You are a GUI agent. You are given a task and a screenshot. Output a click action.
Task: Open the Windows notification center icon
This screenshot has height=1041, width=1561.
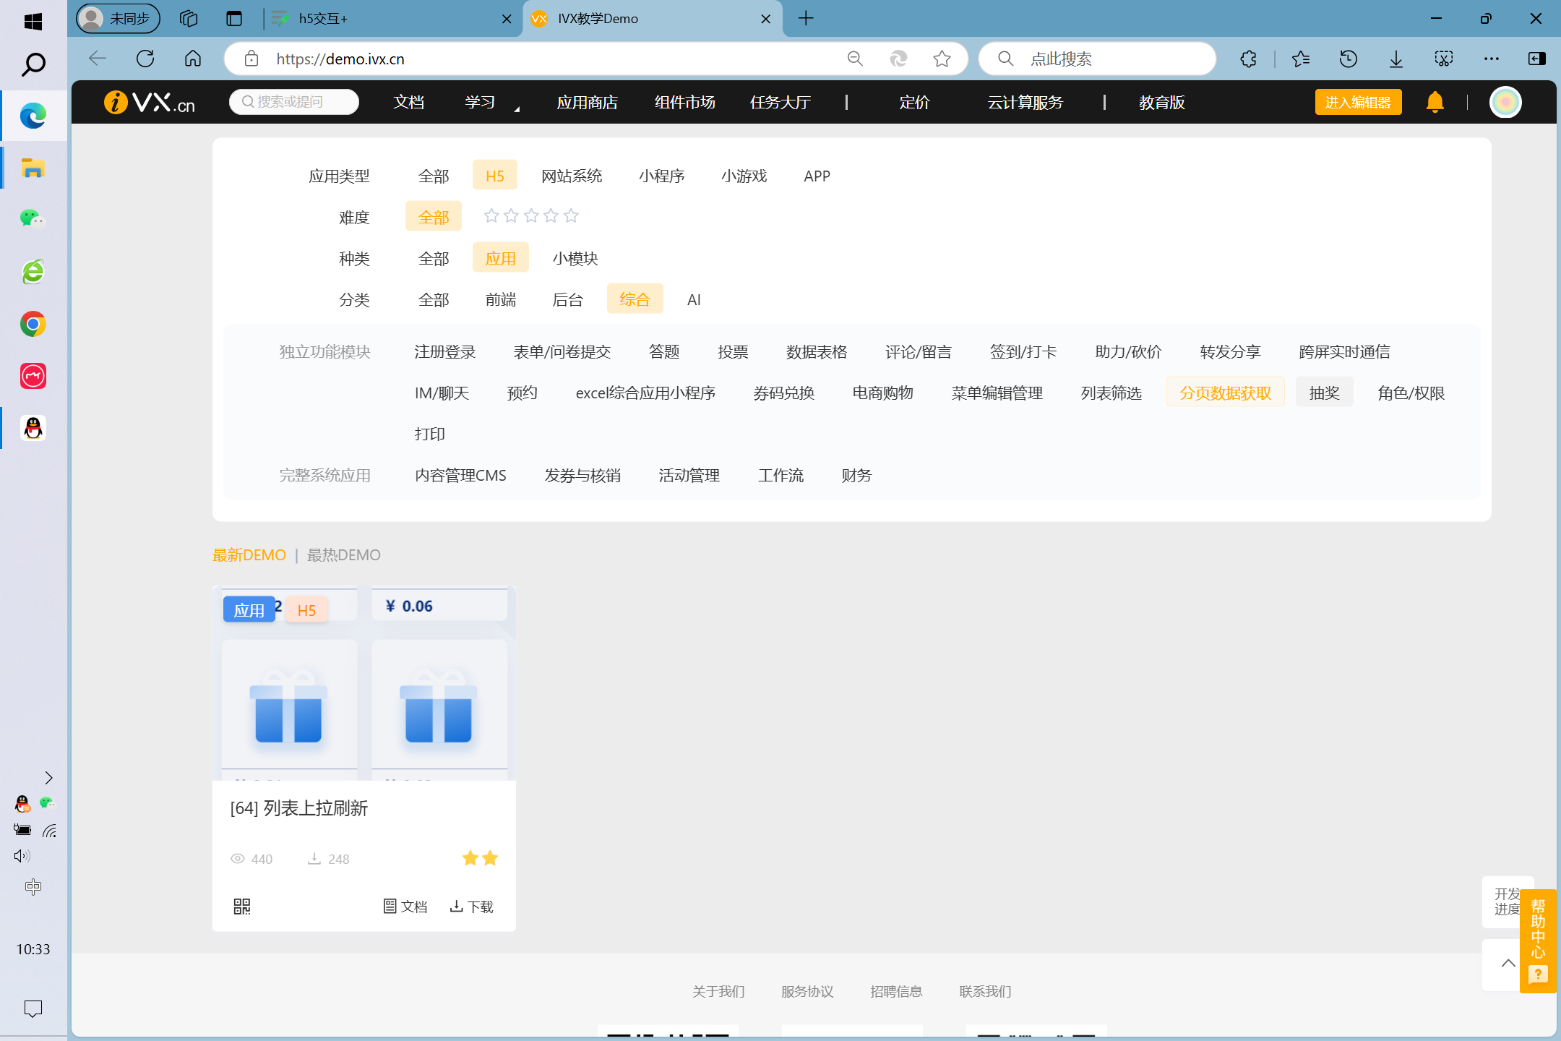point(33,1008)
